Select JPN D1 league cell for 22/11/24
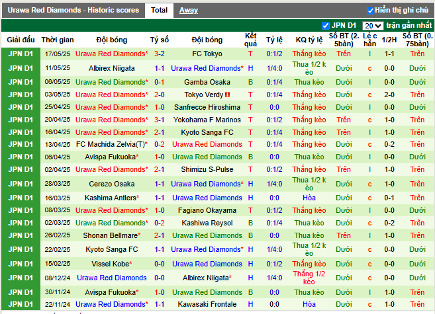Image resolution: width=435 pixels, height=314 pixels. (x=21, y=304)
